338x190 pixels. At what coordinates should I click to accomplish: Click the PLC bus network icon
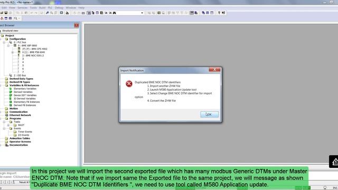point(11,42)
